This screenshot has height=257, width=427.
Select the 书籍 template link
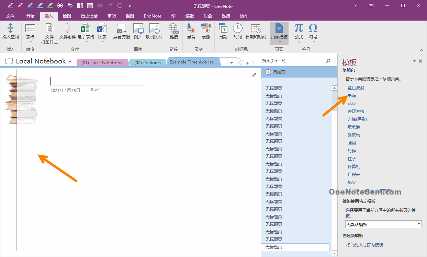tap(352, 96)
